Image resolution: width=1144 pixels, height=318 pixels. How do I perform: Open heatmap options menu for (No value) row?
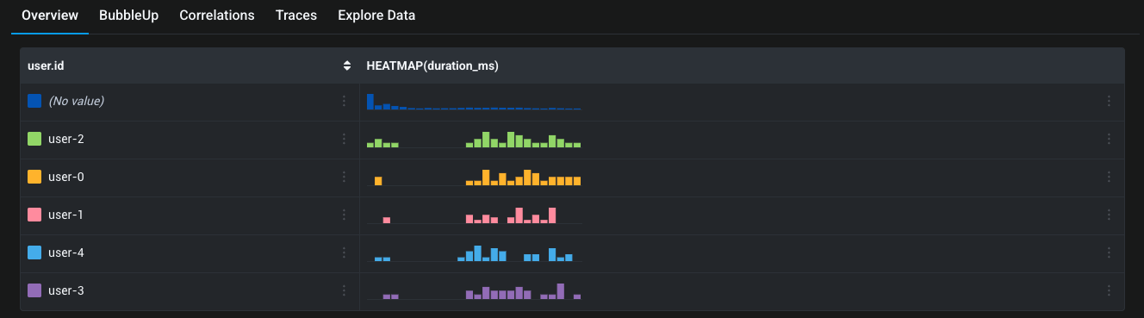point(1109,101)
